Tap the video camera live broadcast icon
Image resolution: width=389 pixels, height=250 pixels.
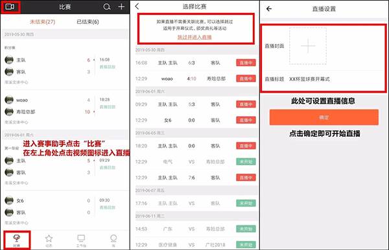pyautogui.click(x=10, y=6)
